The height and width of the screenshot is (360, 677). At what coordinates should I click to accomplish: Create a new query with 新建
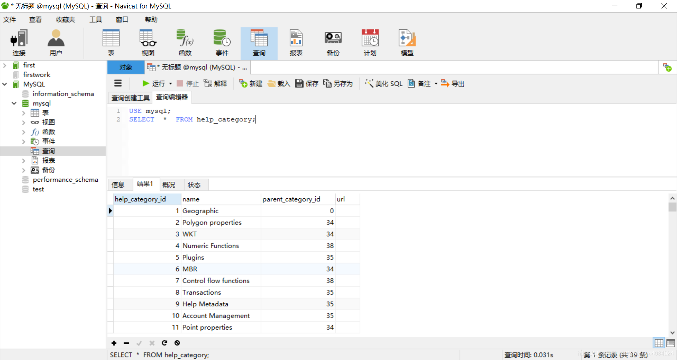click(x=251, y=84)
